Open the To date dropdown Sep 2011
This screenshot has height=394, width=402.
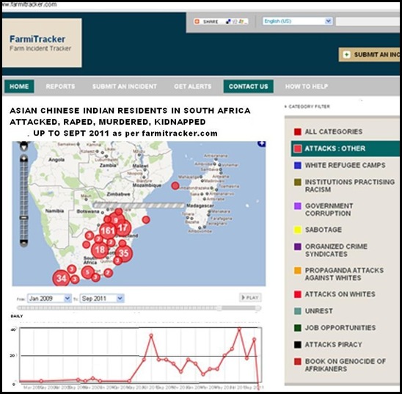coord(102,299)
